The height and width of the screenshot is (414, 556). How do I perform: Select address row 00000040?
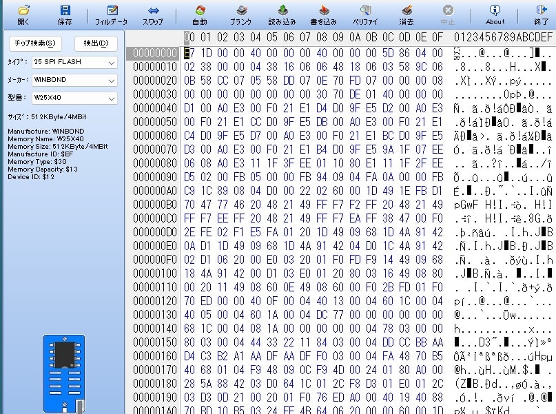click(x=154, y=108)
